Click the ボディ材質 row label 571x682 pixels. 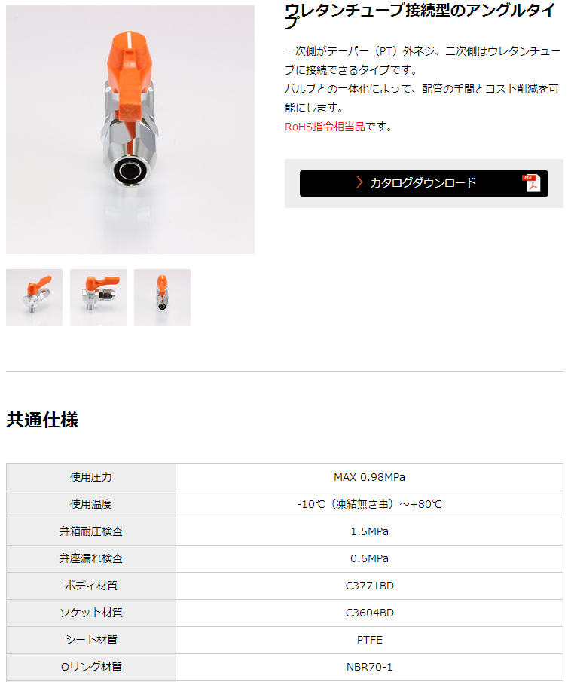pyautogui.click(x=91, y=586)
